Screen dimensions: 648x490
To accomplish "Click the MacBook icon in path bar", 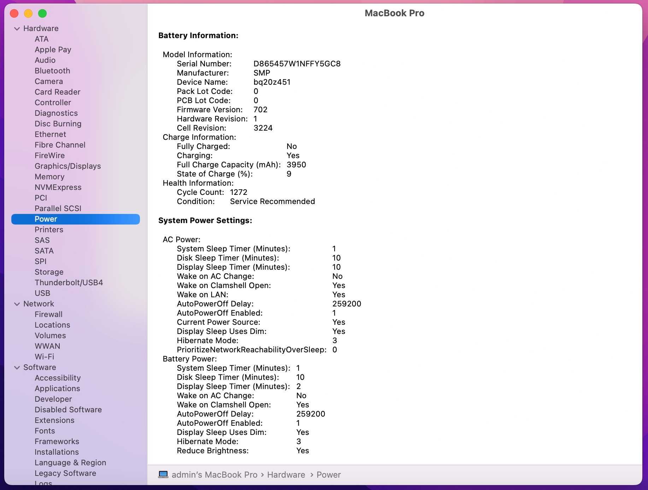I will click(x=163, y=474).
